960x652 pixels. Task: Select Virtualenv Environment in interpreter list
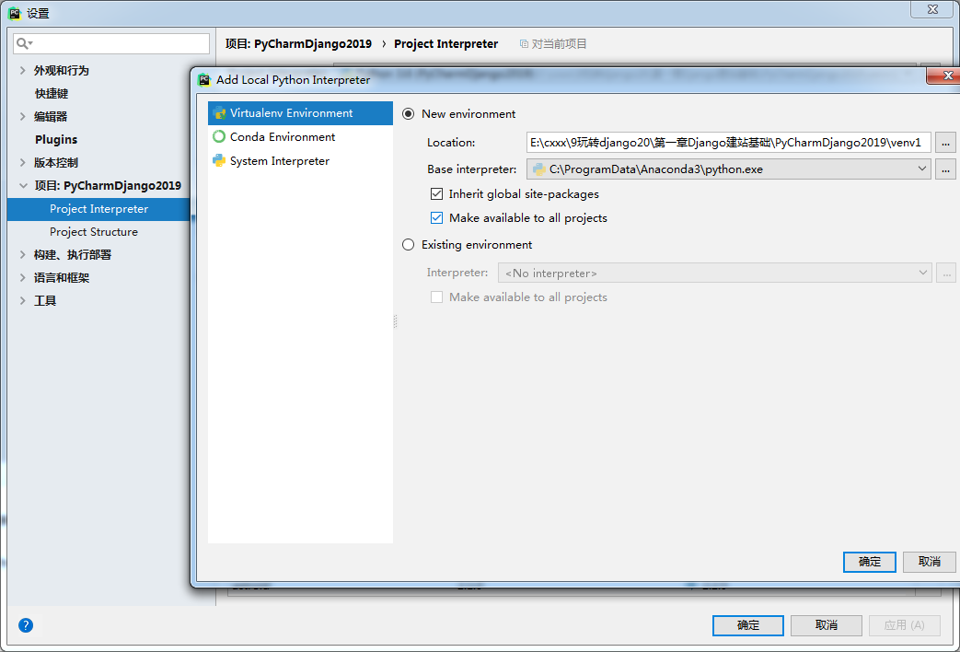(300, 113)
